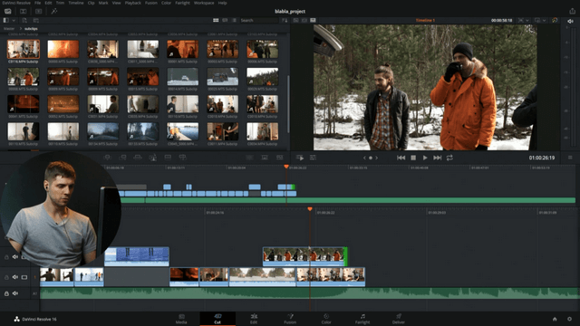Open the Playback menu
The width and height of the screenshot is (580, 326).
[x=133, y=3]
